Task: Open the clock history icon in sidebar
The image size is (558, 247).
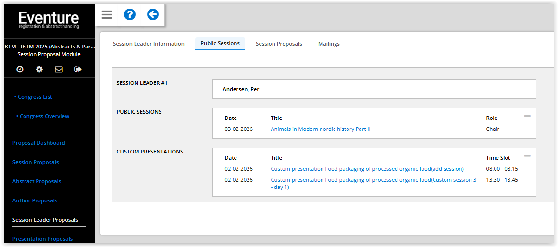Action: pos(20,69)
